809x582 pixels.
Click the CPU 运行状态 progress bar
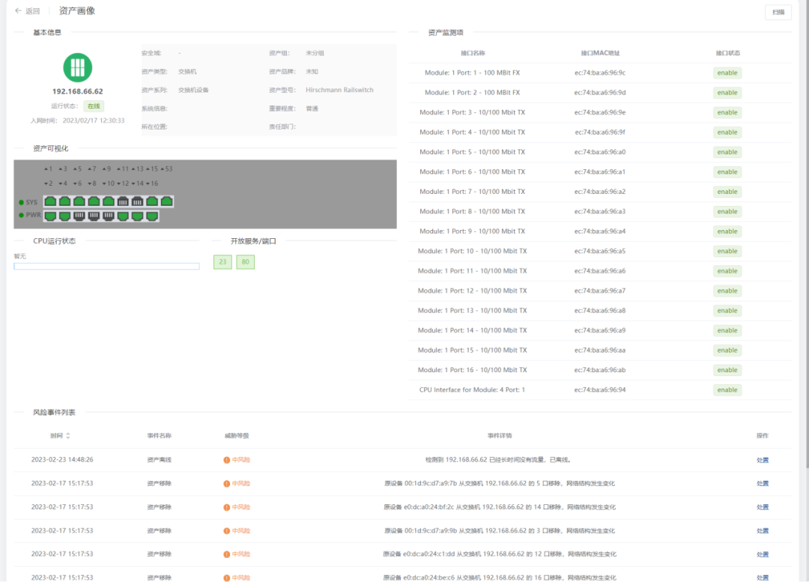pos(106,266)
